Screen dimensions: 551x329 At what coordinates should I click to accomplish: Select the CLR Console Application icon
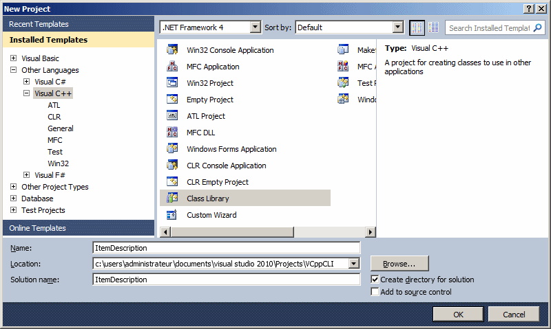pyautogui.click(x=172, y=165)
